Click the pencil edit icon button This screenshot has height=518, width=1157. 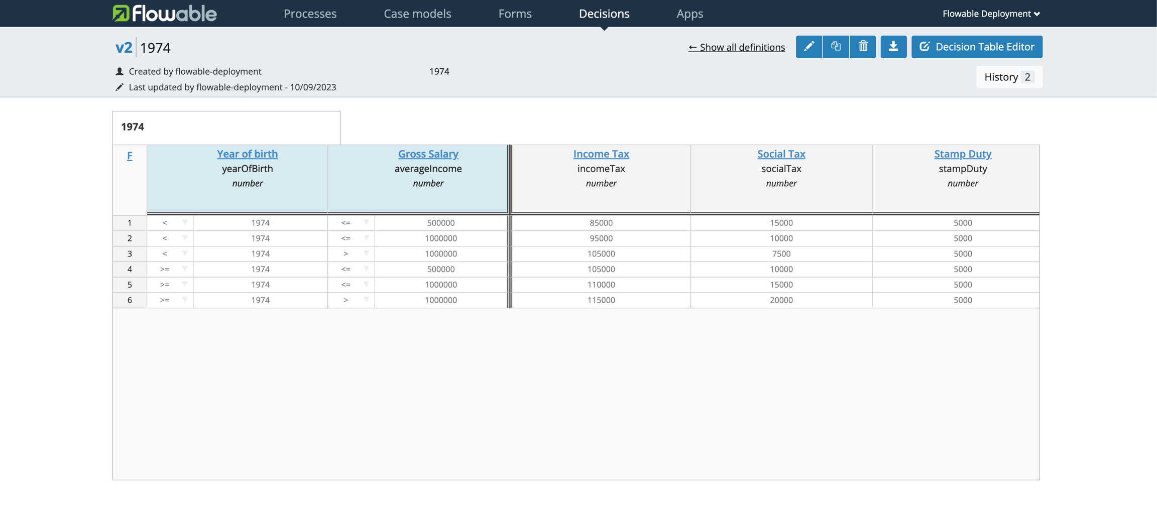808,47
